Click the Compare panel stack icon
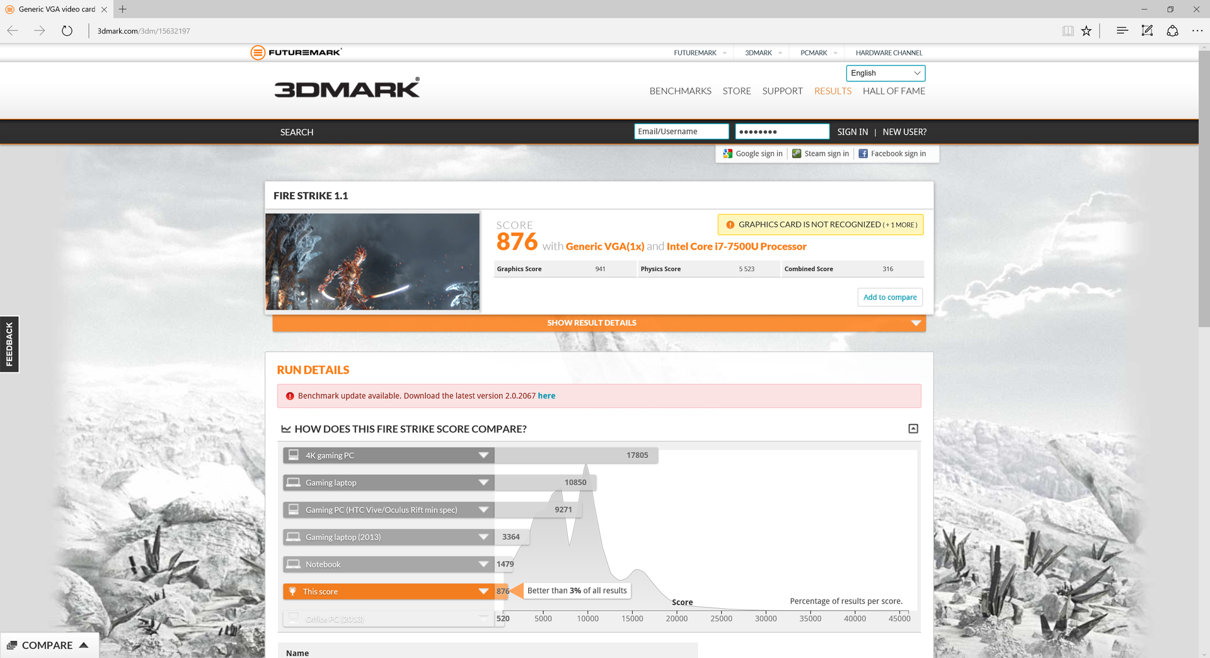Screen dimensions: 1210x658 coord(12,645)
